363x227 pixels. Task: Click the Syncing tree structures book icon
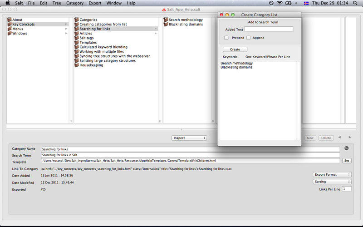pyautogui.click(x=76, y=56)
